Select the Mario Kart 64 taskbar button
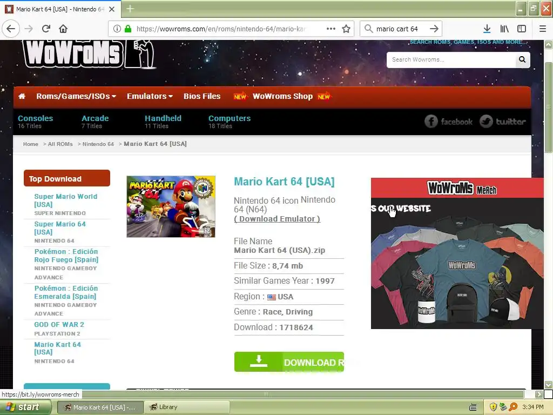 pos(100,407)
